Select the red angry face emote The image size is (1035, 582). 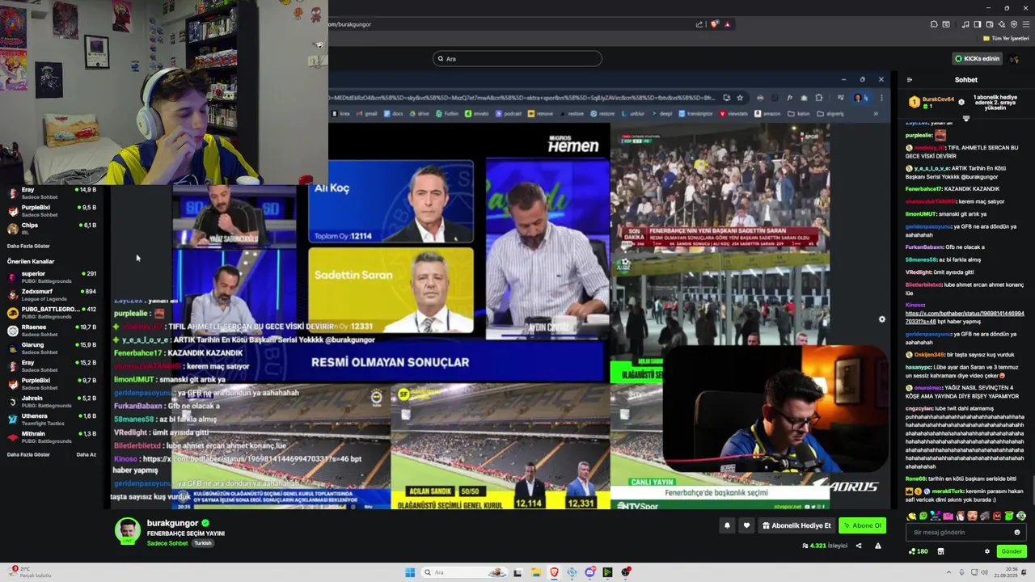[x=997, y=516]
